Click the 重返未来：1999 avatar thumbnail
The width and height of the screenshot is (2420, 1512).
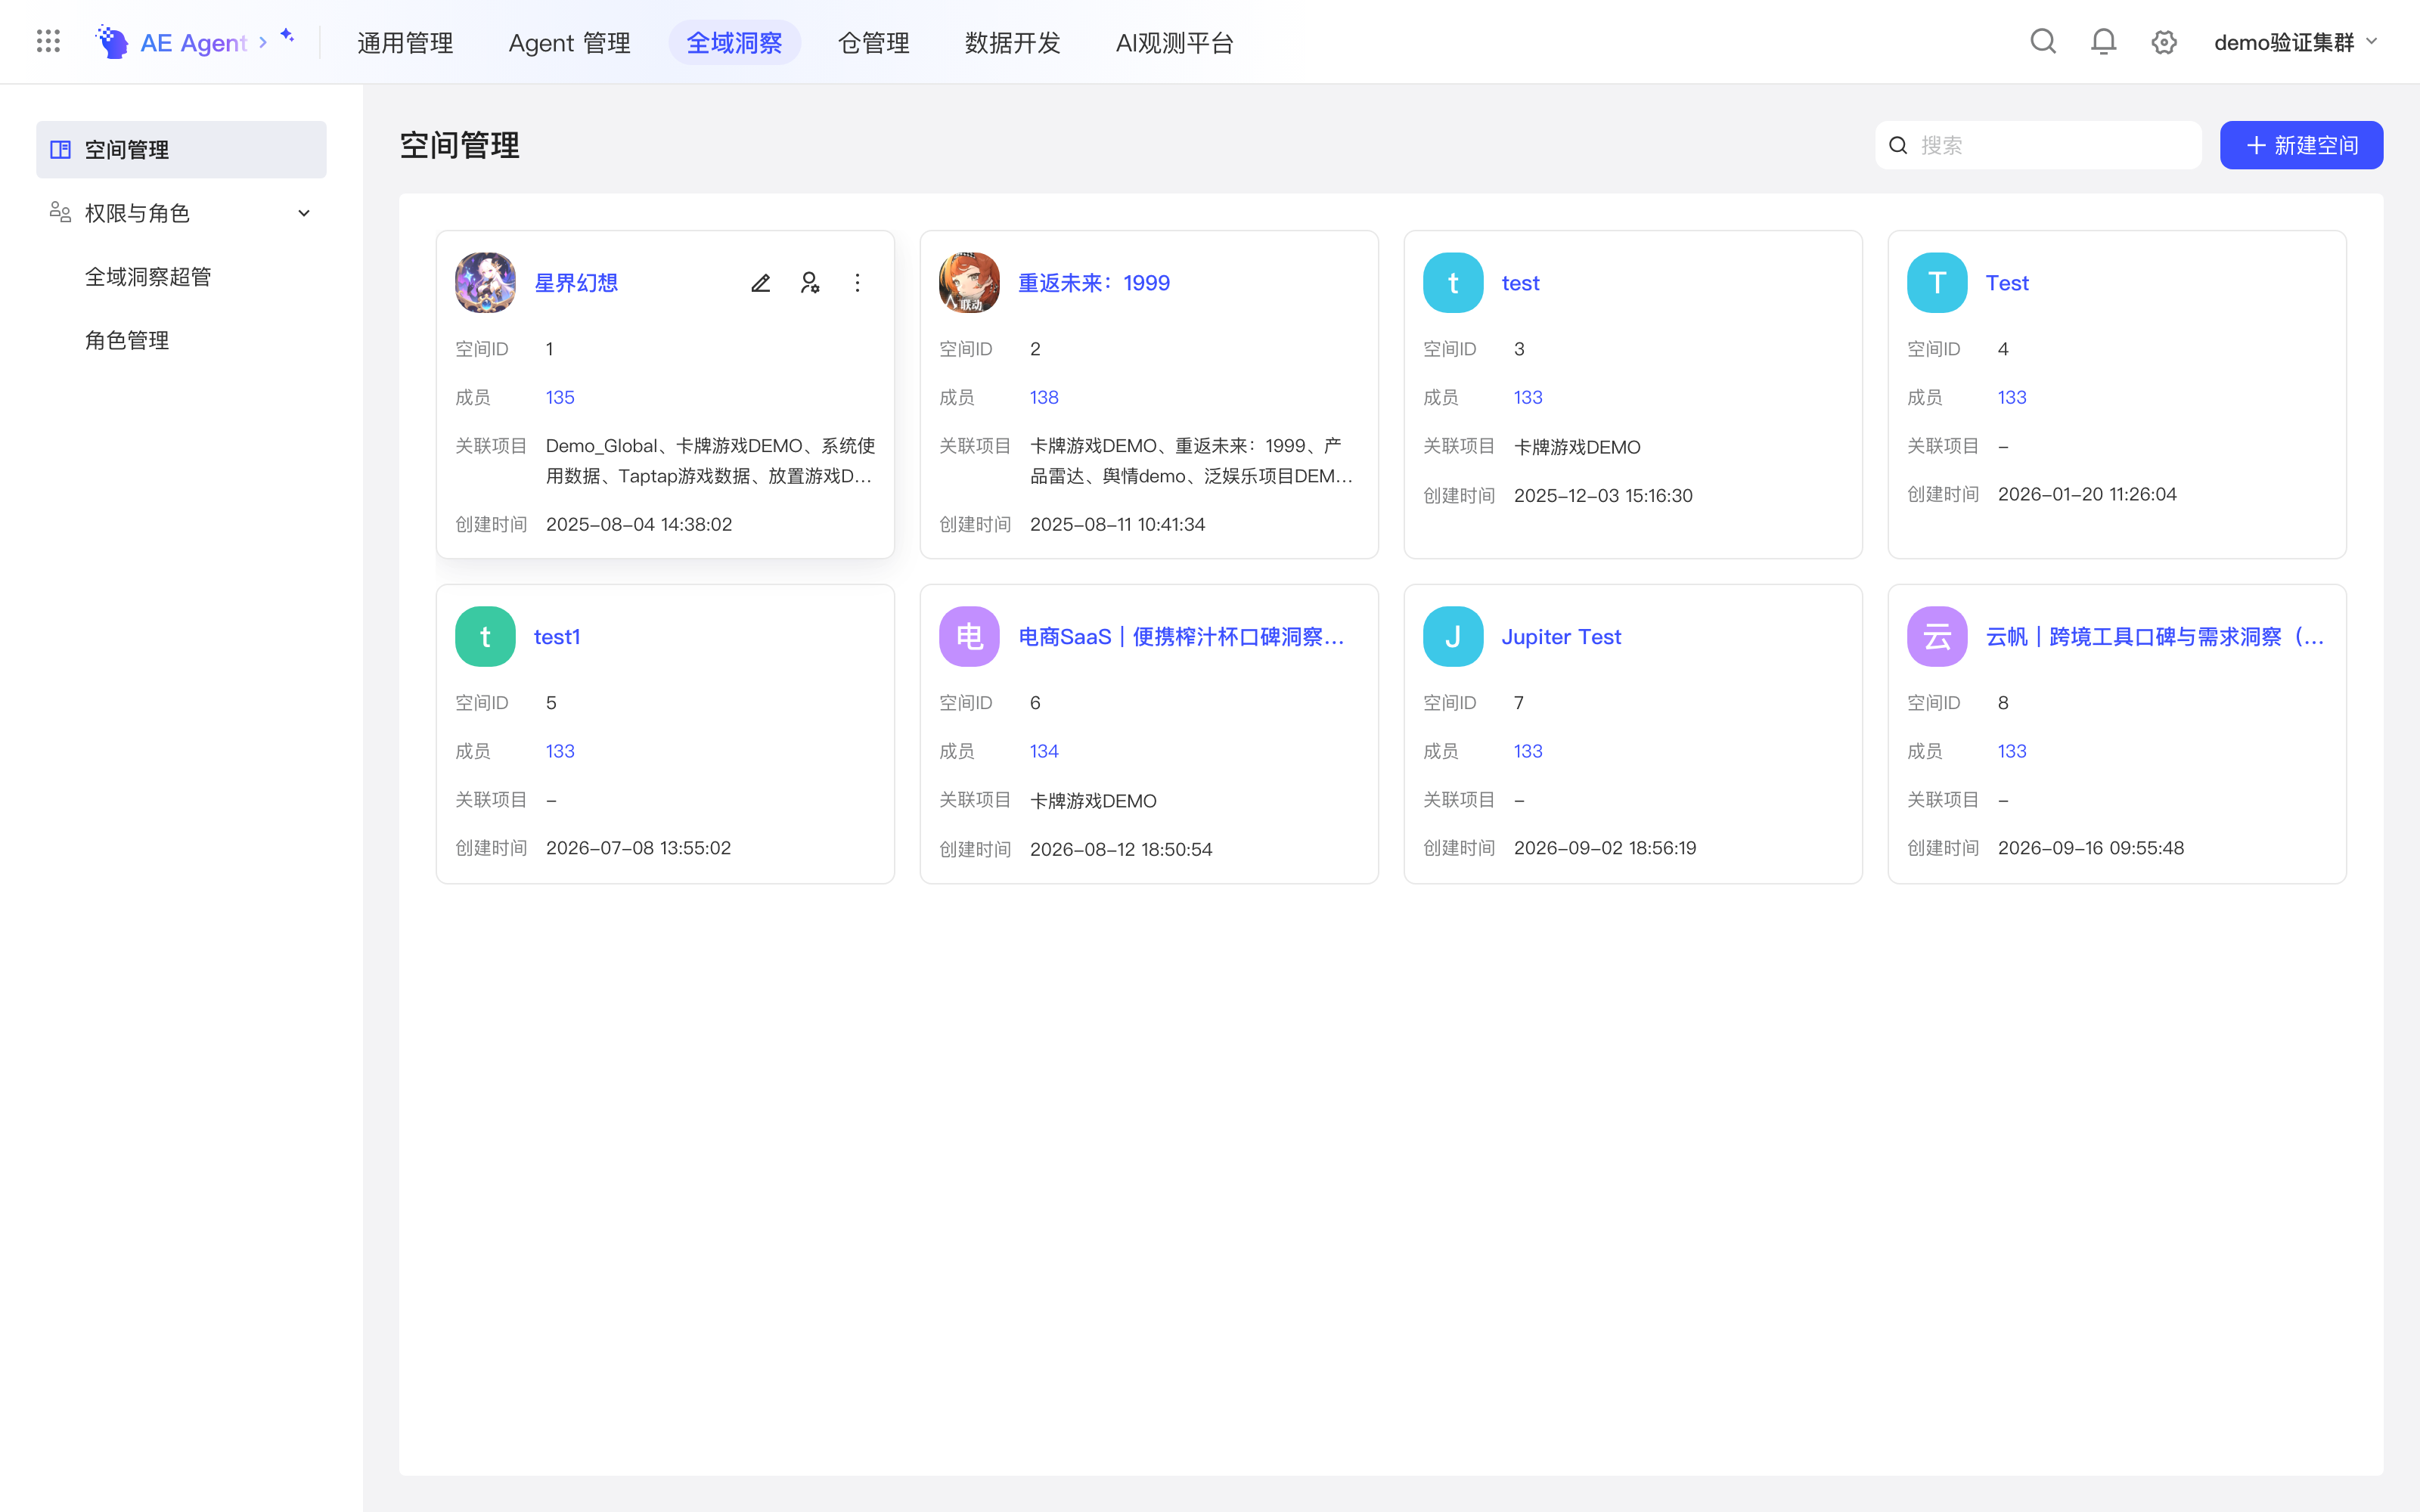tap(969, 283)
